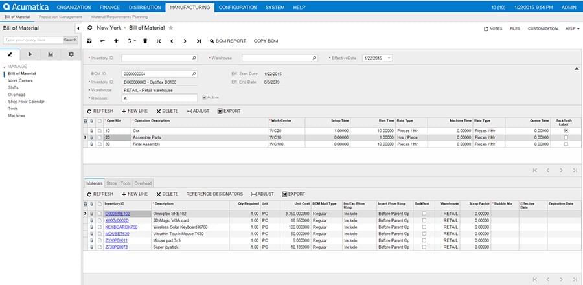Go to previous record arrow
This screenshot has width=583, height=285.
click(x=172, y=41)
